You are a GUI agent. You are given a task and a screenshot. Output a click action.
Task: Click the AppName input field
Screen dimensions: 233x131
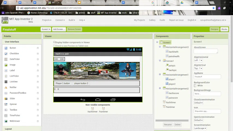pyautogui.click(x=207, y=77)
